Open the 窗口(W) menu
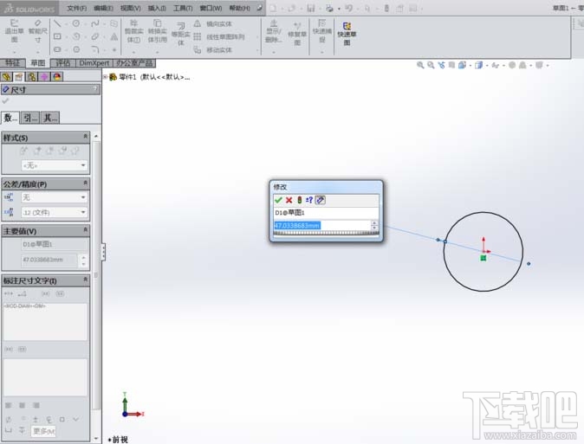Viewport: 584px width, 444px height. pyautogui.click(x=211, y=8)
